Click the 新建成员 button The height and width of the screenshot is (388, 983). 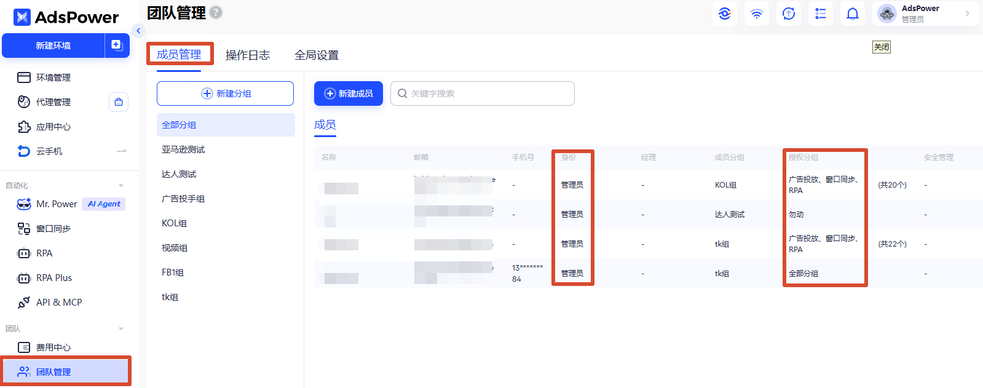[349, 93]
